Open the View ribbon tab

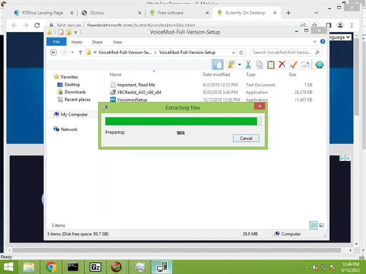coord(117,42)
